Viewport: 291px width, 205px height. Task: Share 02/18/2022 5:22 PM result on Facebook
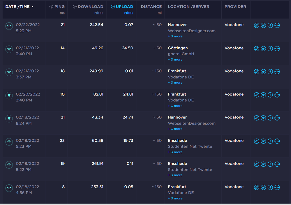[270, 164]
